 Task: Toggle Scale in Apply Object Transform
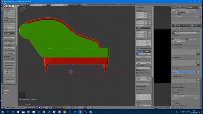pyautogui.click(x=3, y=93)
